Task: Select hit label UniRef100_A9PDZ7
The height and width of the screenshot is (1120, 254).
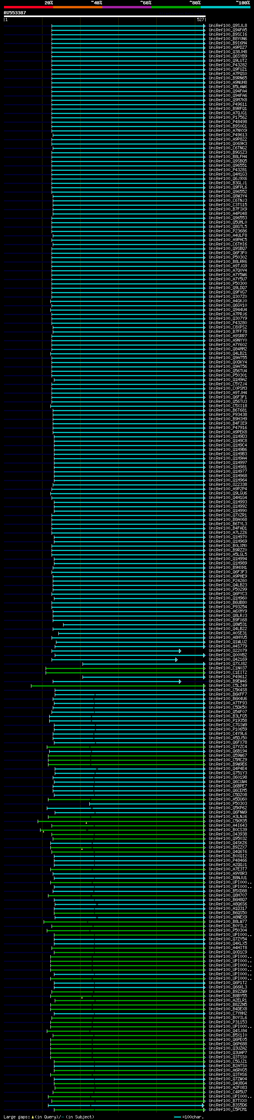Action: click(x=228, y=47)
